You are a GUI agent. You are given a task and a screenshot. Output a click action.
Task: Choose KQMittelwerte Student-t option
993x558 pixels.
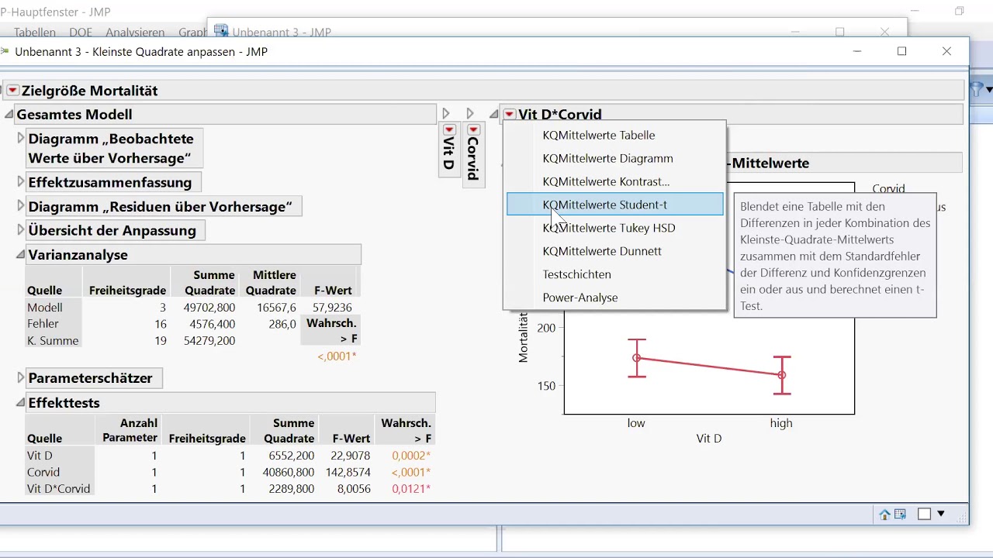click(614, 205)
